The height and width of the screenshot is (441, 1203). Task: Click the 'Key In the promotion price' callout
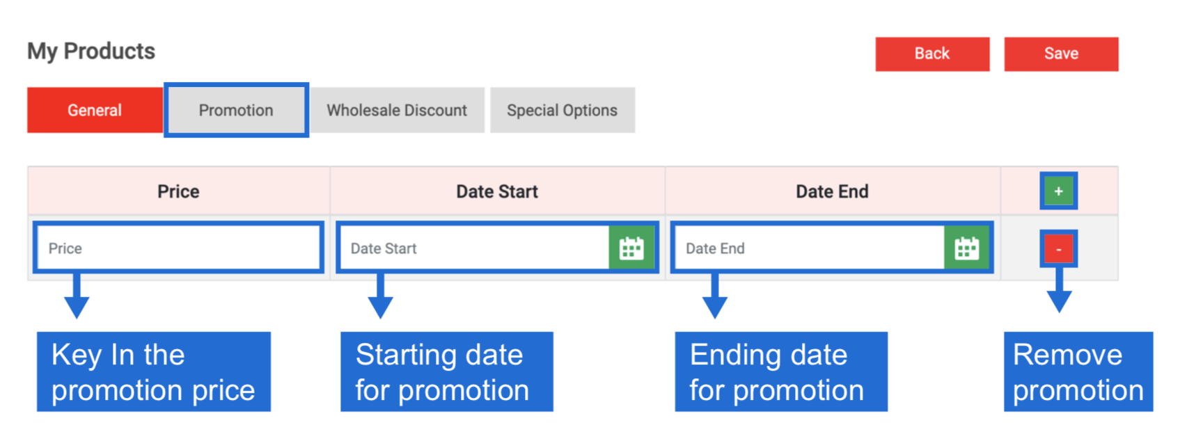coord(154,371)
